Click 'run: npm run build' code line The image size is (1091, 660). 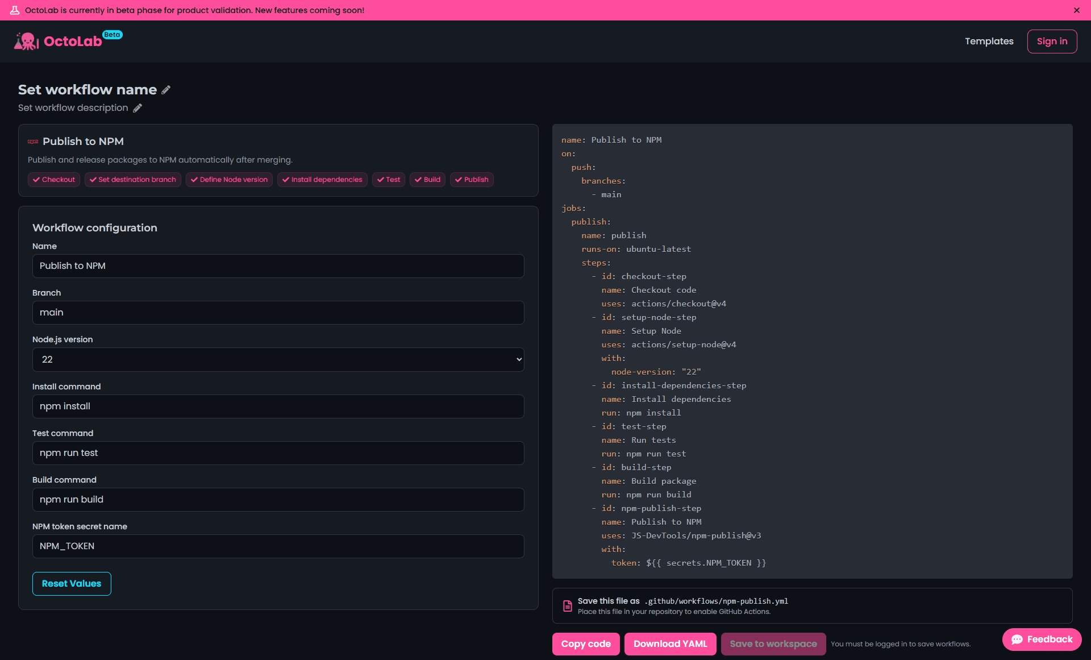[647, 495]
